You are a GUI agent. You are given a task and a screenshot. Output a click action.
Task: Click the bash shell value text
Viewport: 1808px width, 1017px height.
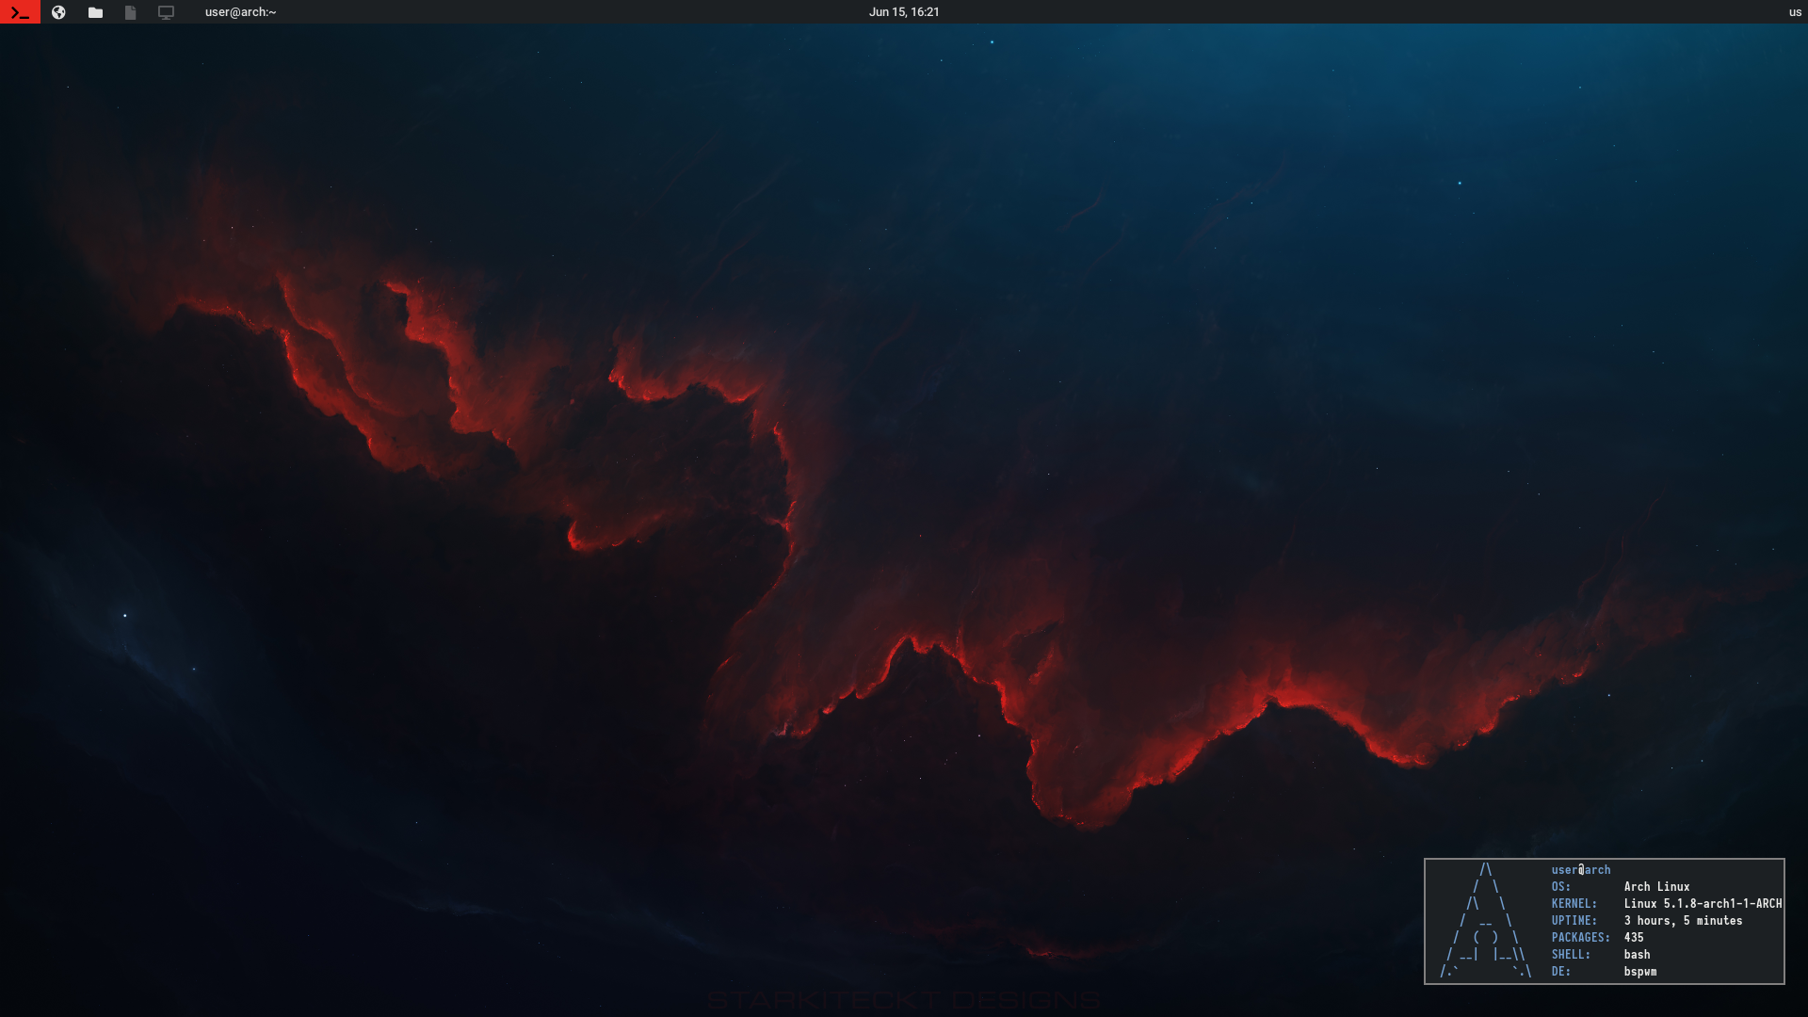(1636, 955)
